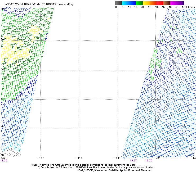Click the latitude label '38' on left axis
The width and height of the screenshot is (196, 172).
(x=2, y=39)
